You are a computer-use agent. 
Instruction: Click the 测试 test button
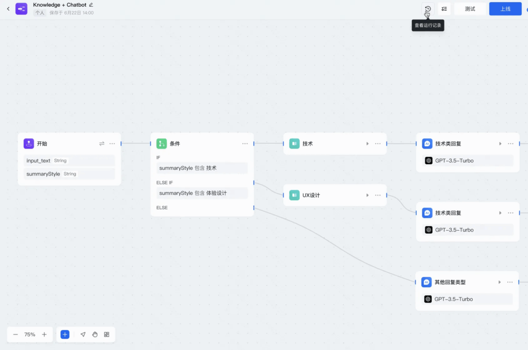(x=470, y=9)
